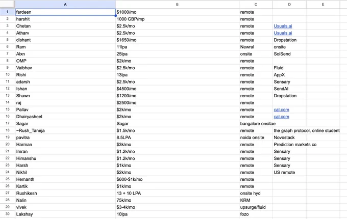347x219 pixels.
Task: Select the "8.5LPA" cell
Action: coord(177,138)
